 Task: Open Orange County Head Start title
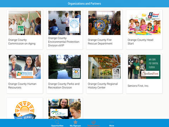[140, 42]
